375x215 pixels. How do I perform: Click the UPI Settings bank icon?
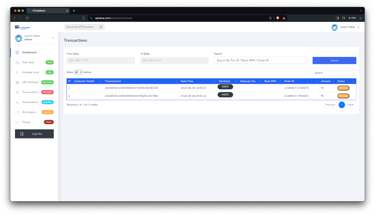[17, 82]
